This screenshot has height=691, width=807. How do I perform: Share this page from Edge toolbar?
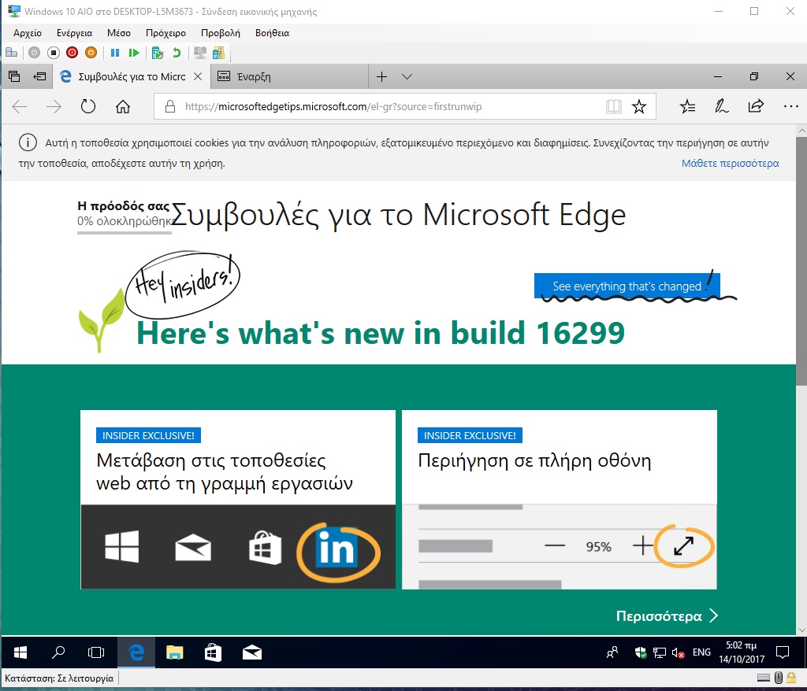(756, 106)
